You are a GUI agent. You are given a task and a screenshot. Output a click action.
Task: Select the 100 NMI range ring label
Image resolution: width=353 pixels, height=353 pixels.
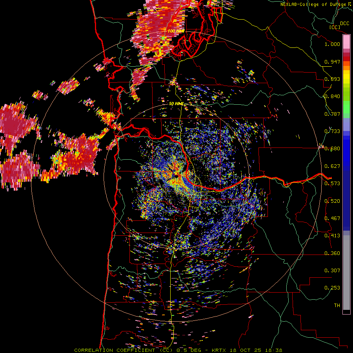pos(176,31)
